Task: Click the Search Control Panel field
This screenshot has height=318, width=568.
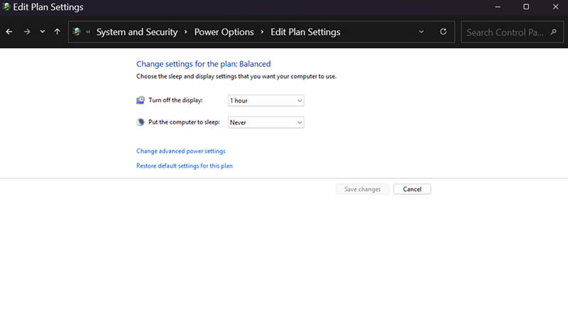Action: 512,32
